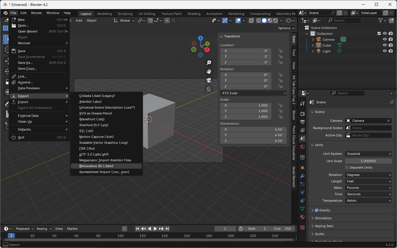
Task: Click the pan hand viewport gizmo
Action: tap(209, 71)
